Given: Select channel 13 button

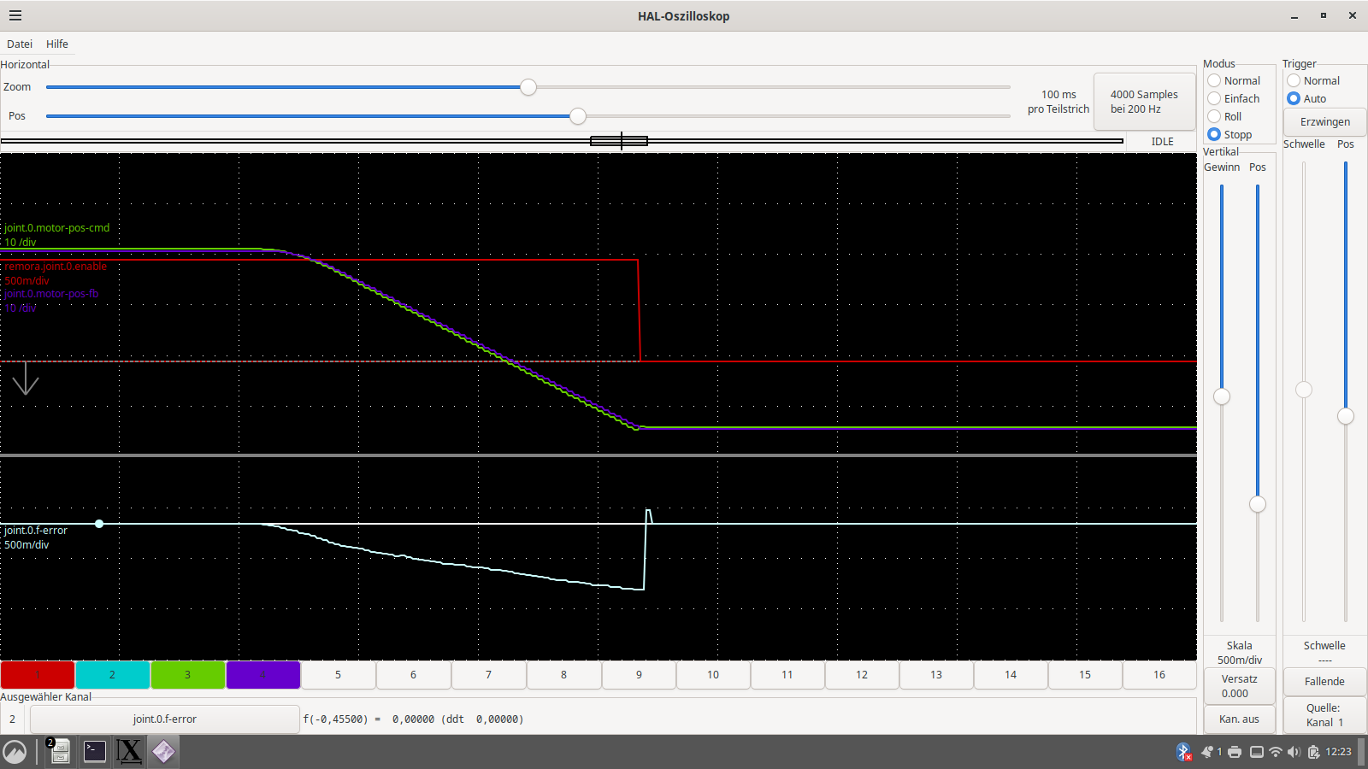Looking at the screenshot, I should coord(936,674).
